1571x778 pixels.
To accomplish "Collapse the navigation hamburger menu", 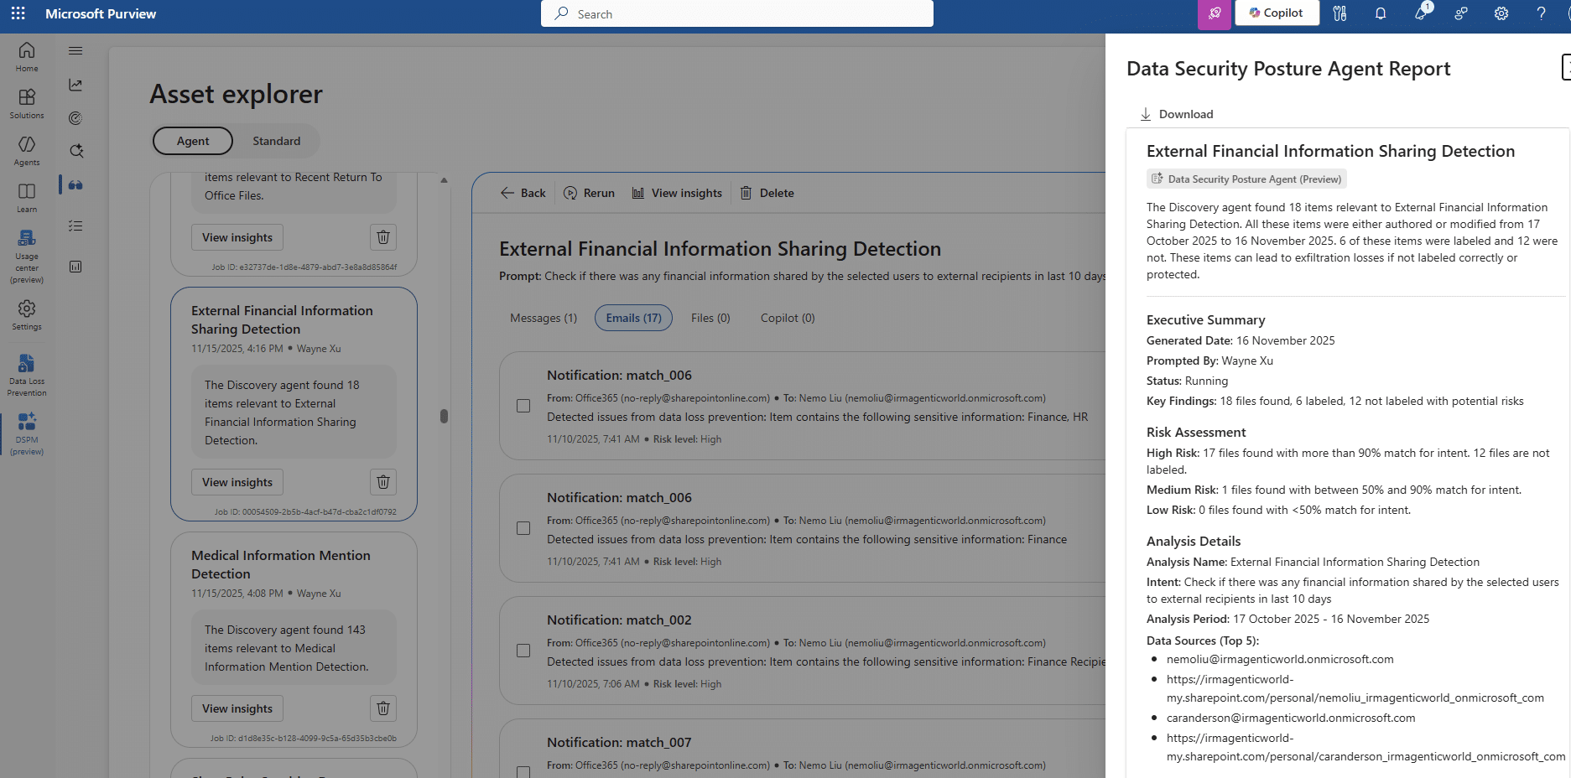I will pos(75,51).
